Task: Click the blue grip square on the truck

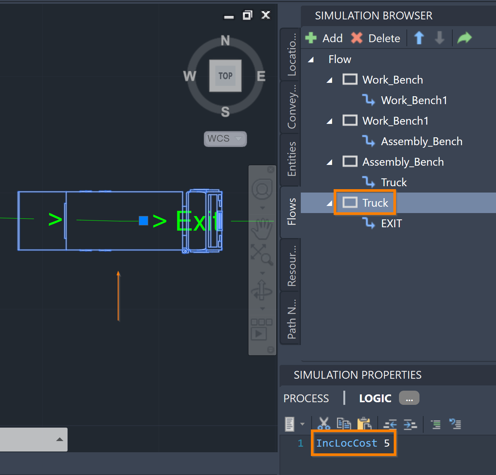Action: (143, 221)
